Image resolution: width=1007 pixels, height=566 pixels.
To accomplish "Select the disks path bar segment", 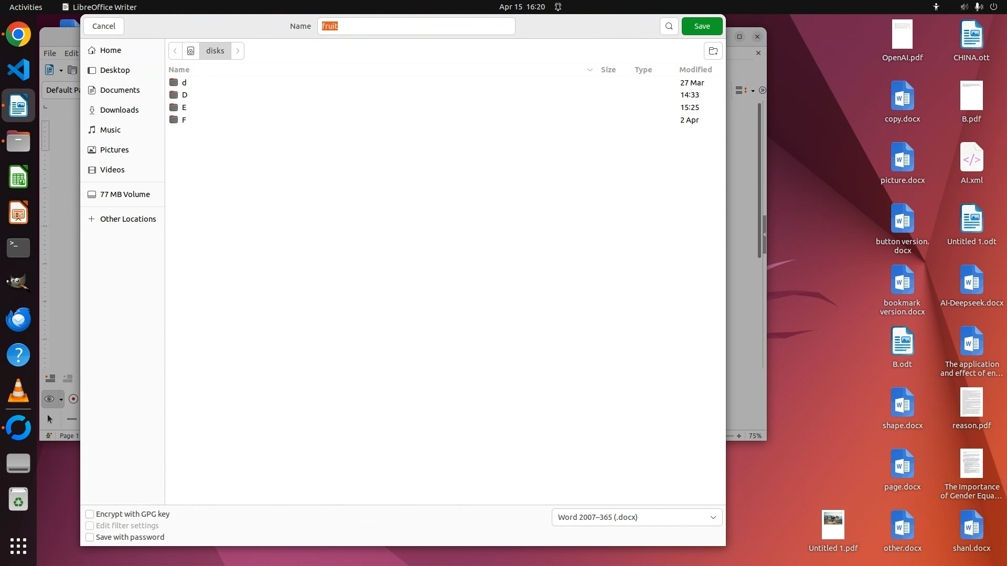I will [215, 51].
